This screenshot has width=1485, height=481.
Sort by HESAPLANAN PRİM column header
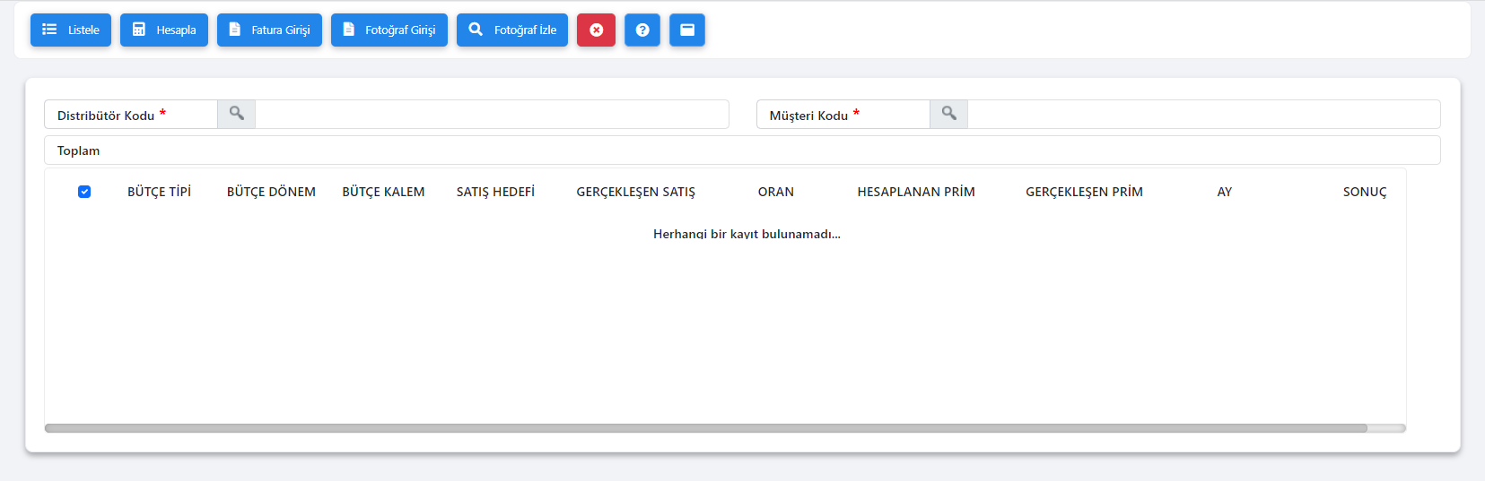coord(915,192)
